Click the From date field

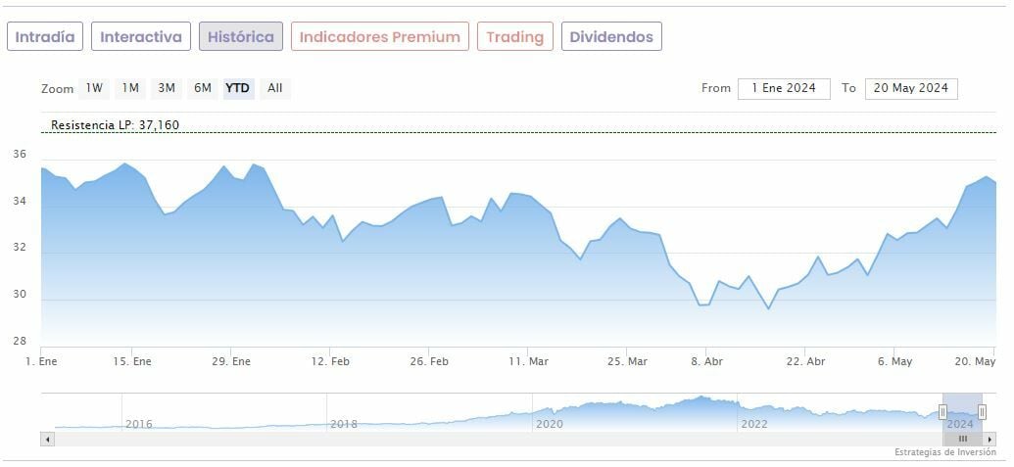click(x=784, y=88)
